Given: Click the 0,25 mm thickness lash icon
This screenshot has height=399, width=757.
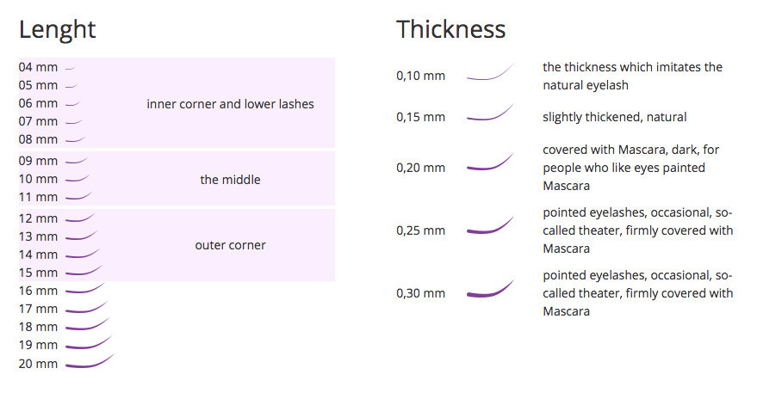Looking at the screenshot, I should click(490, 225).
